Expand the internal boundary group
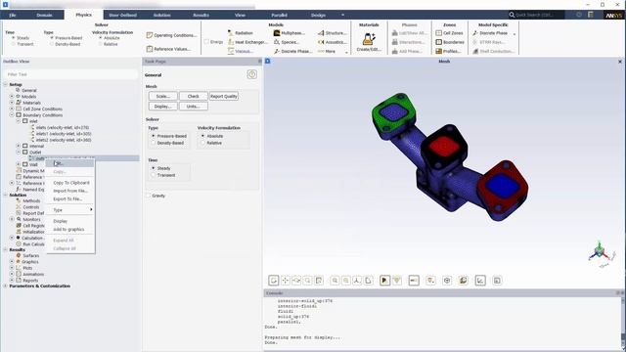The image size is (626, 352). pyautogui.click(x=19, y=146)
